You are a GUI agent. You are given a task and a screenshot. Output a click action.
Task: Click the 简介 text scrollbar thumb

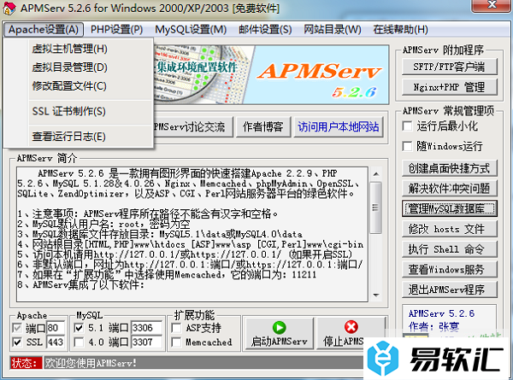376,208
